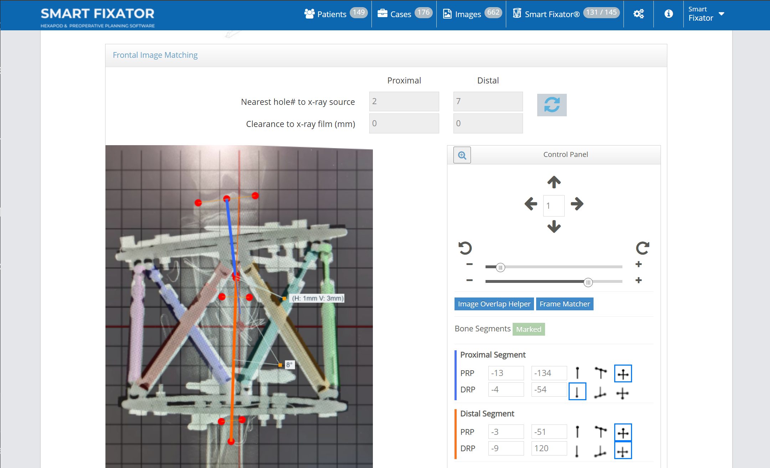
Task: Move image right with the right arrow
Action: 577,204
